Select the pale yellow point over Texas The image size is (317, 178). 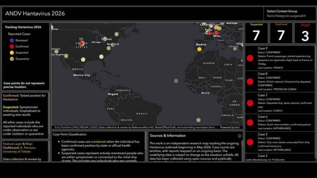point(83,60)
